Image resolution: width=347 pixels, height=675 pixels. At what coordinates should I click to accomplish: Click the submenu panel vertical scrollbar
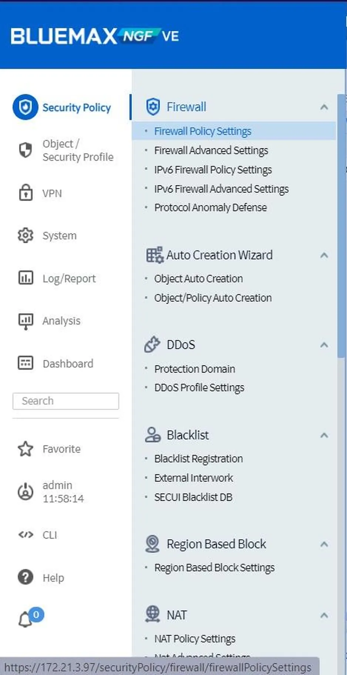pos(341,226)
